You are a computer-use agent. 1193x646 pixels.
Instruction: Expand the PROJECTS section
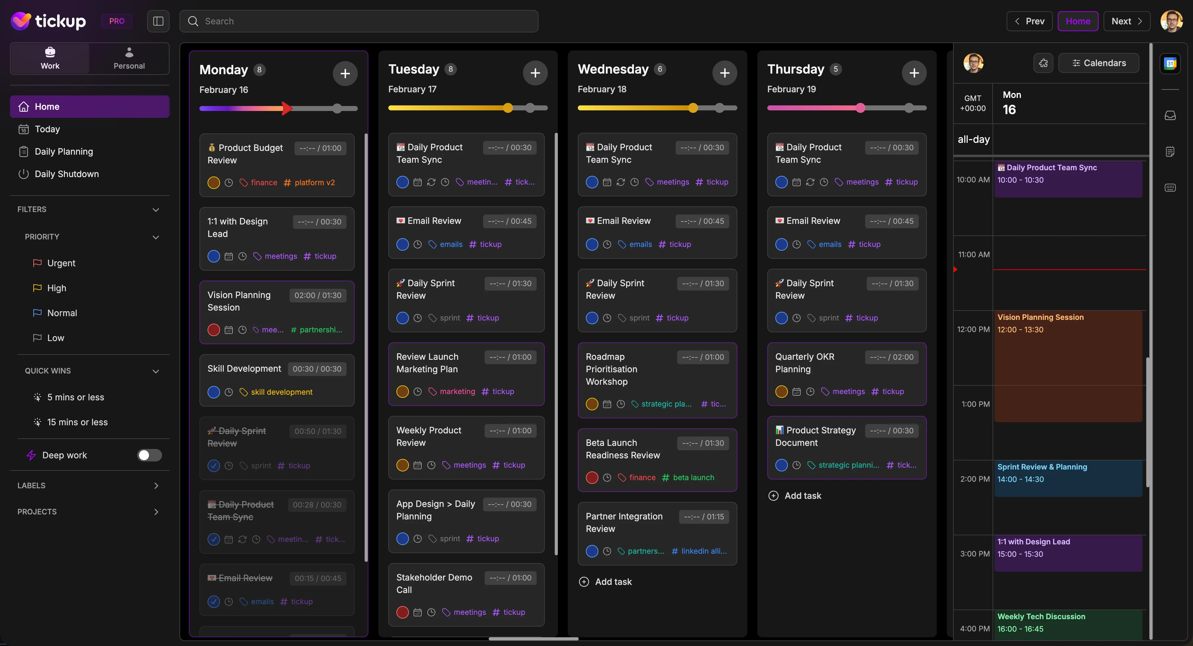pyautogui.click(x=156, y=512)
